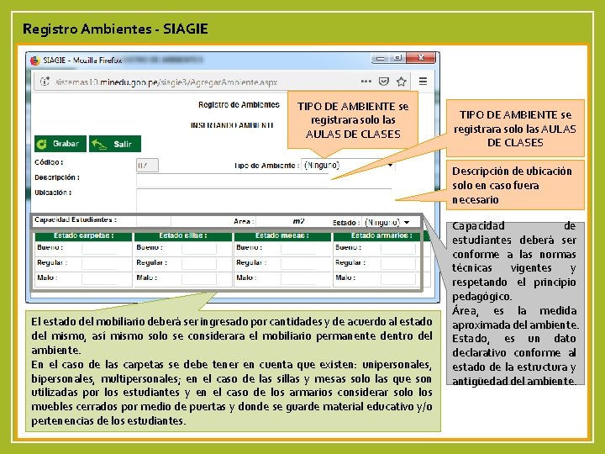Click the Área m2 input field

274,221
